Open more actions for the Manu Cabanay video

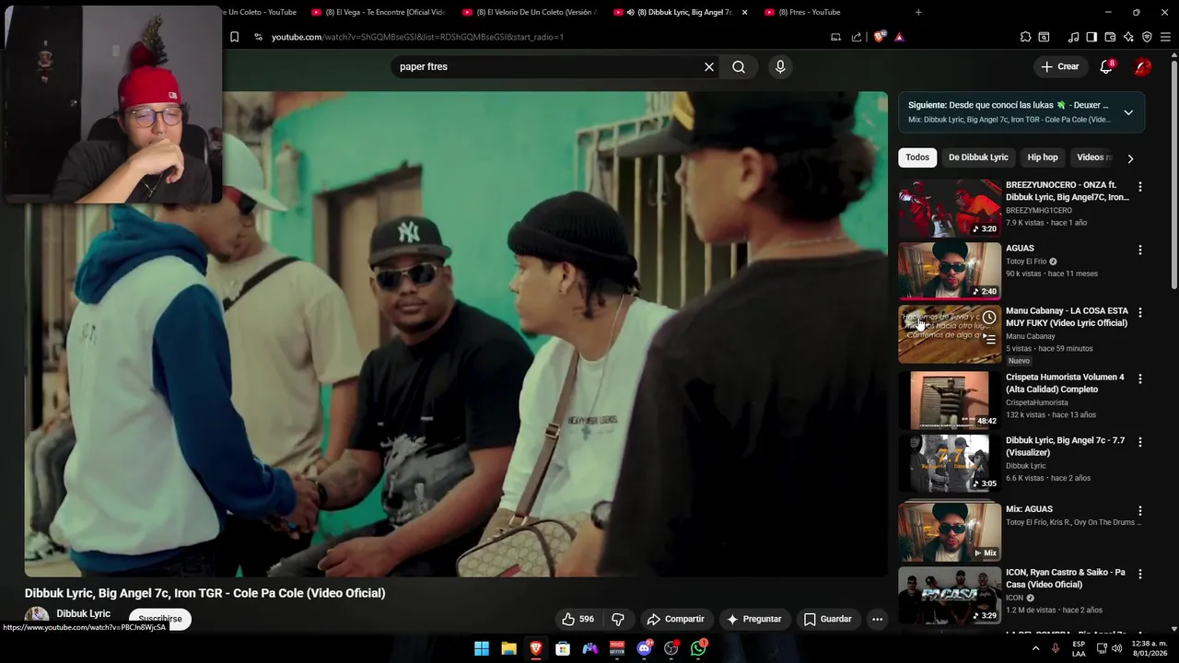1139,312
